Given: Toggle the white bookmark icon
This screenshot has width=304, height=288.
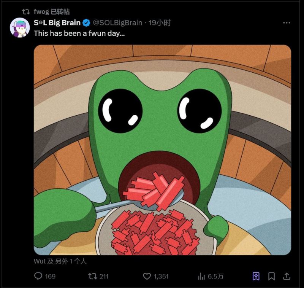Looking at the screenshot, I should coord(272,276).
